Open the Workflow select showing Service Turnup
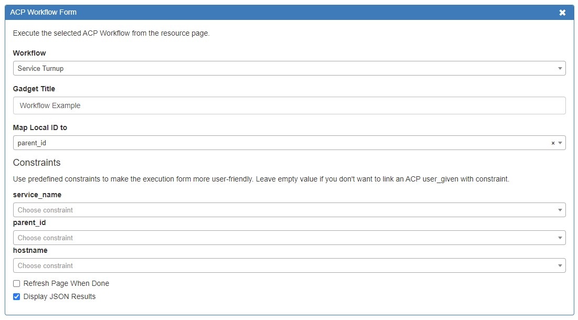The height and width of the screenshot is (320, 578). (x=283, y=68)
